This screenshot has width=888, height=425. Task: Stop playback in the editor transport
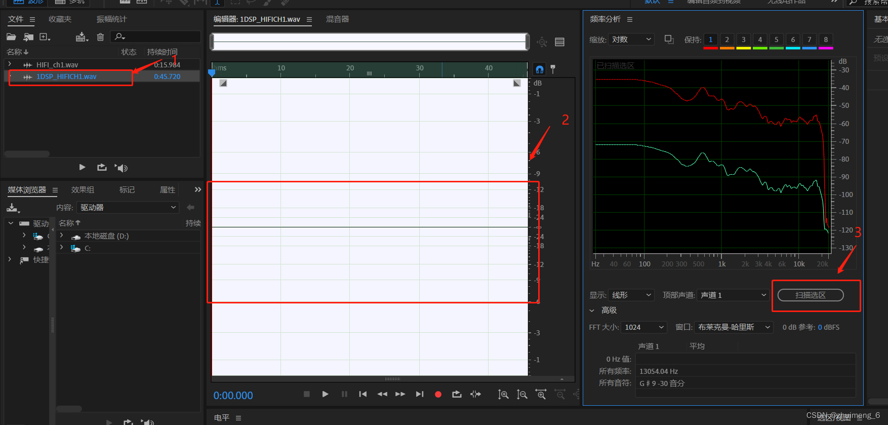306,394
